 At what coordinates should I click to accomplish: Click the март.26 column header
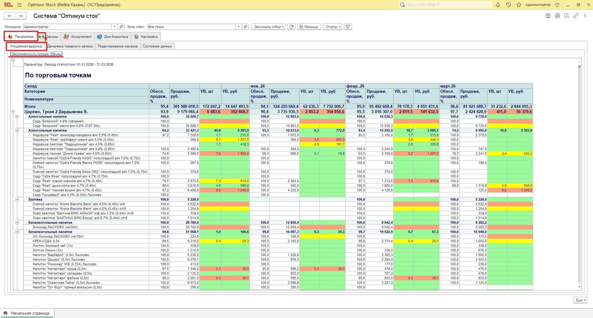coord(486,86)
